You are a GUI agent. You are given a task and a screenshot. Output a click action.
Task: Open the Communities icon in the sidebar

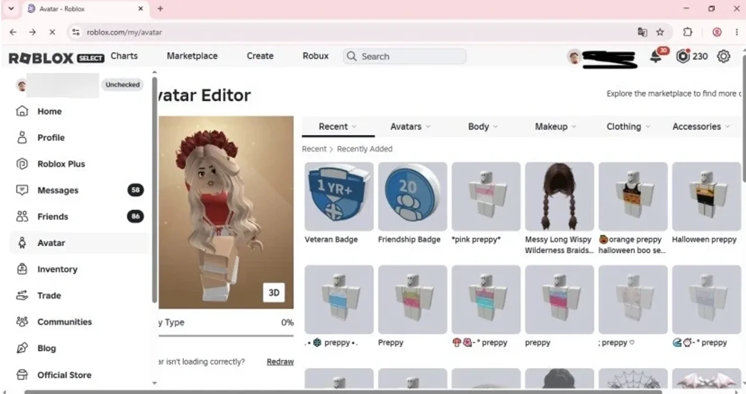coord(22,321)
